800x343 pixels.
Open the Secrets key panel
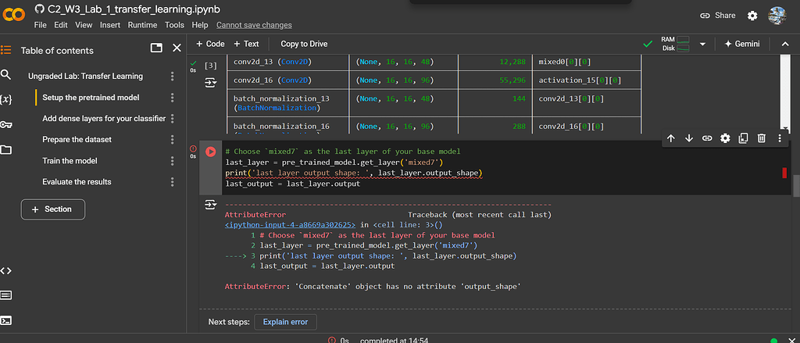click(x=6, y=124)
